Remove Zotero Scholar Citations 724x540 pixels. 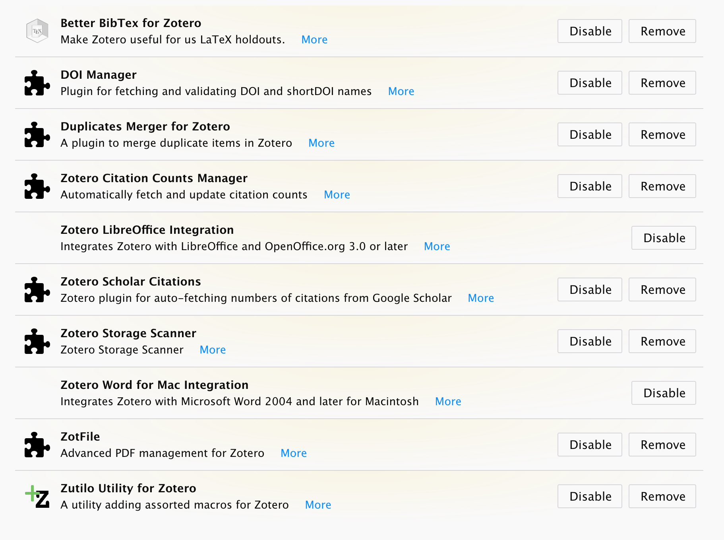(662, 289)
